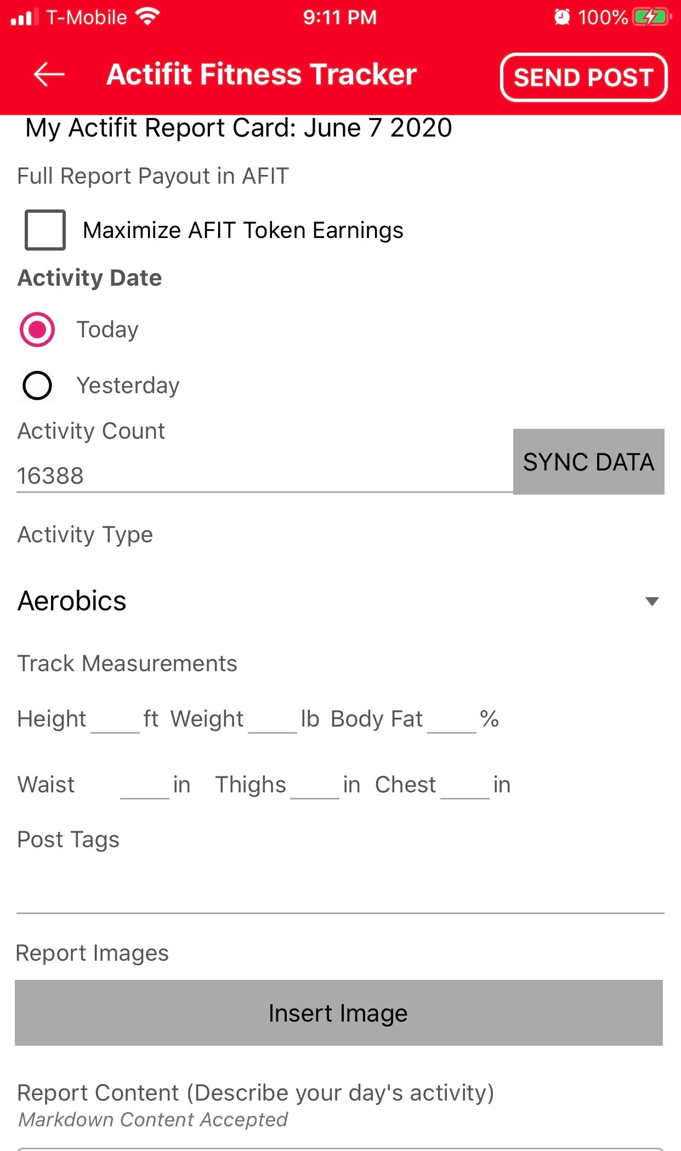Enable Maximize AFIT Token Earnings checkbox
This screenshot has width=681, height=1151.
(x=45, y=230)
